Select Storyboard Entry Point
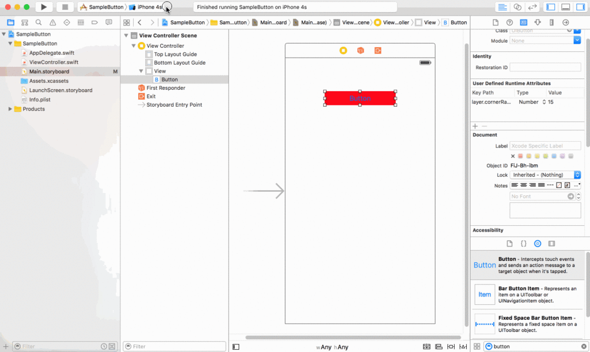590x352 pixels. click(174, 104)
